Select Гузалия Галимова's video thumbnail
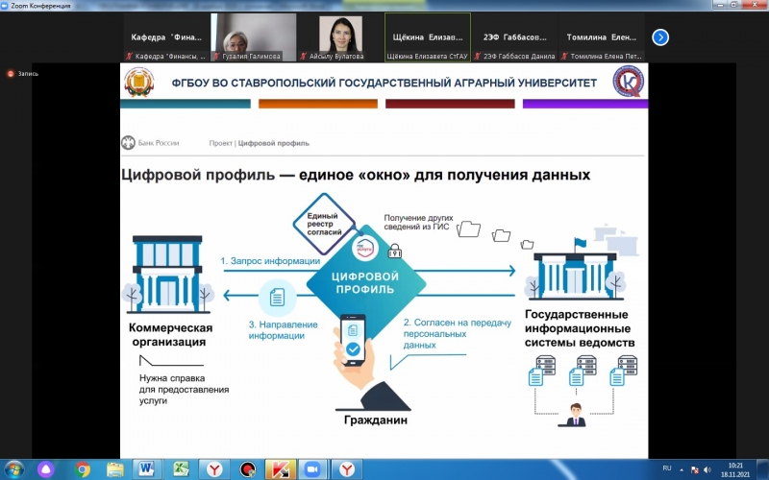This screenshot has height=480, width=769. [254, 37]
